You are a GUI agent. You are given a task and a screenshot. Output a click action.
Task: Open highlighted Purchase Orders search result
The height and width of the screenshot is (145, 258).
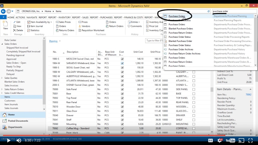tap(177, 16)
